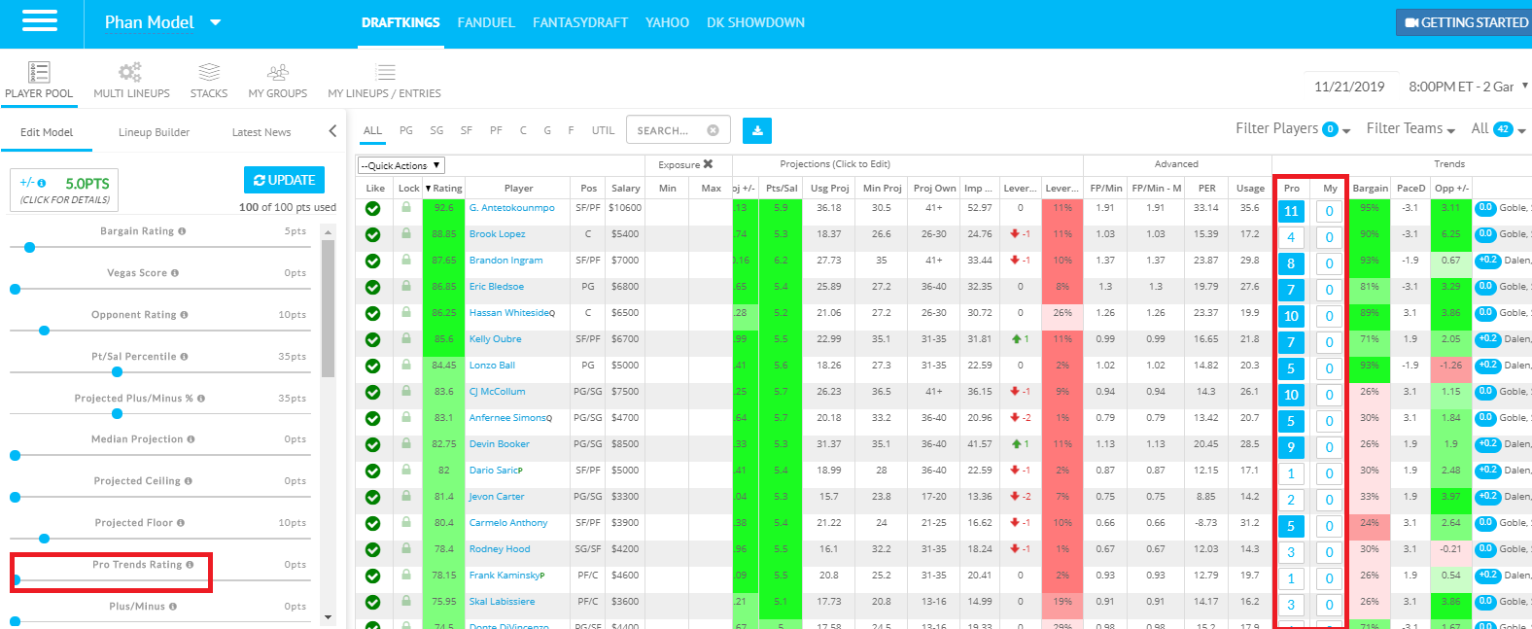Expand the Filter Players dropdown
Screen dimensions: 1532x629
pyautogui.click(x=1293, y=128)
